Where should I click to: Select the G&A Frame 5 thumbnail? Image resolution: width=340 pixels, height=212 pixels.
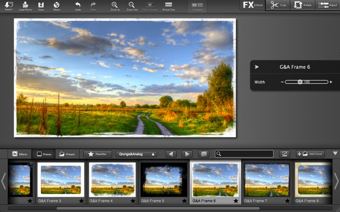(x=164, y=180)
